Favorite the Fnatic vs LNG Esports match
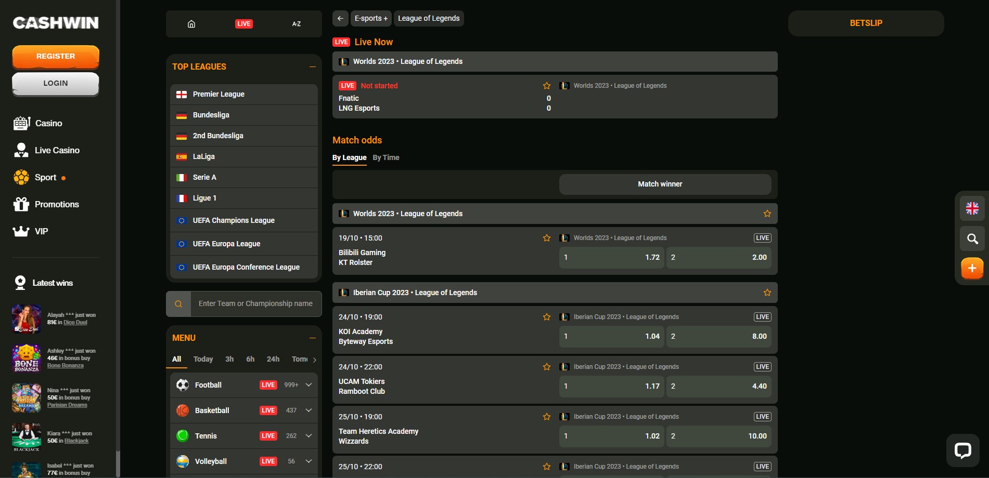The image size is (989, 478). (x=547, y=86)
